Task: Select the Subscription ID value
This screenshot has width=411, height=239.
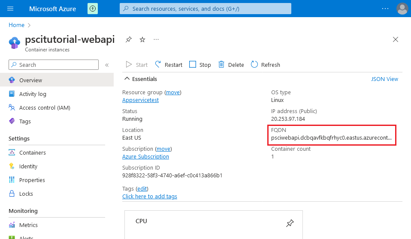Action: [x=172, y=175]
